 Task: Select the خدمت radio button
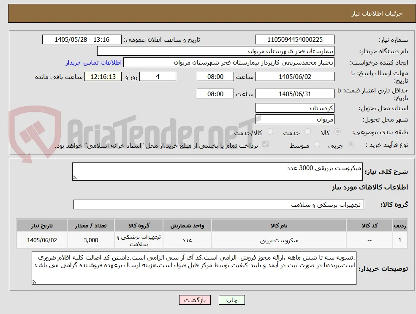(x=307, y=132)
